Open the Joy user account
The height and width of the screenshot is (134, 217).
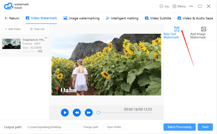click(164, 6)
